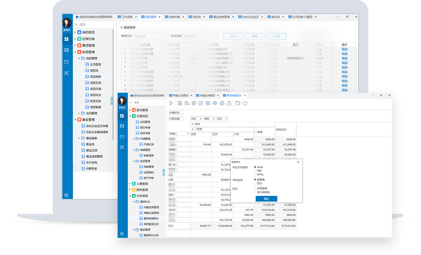Open chat icon in front window sidebar
Viewport: 421px width, 255px height.
click(122, 126)
